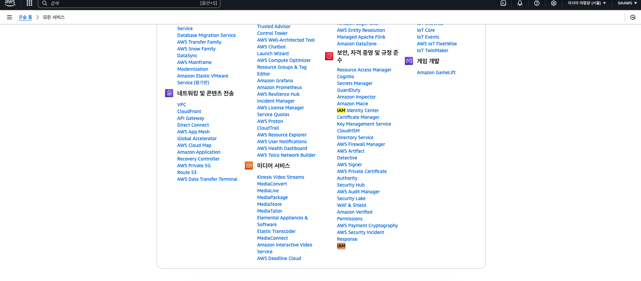Viewport: 641px width, 281px height.
Task: Open the AWS home logo
Action: [10, 3]
